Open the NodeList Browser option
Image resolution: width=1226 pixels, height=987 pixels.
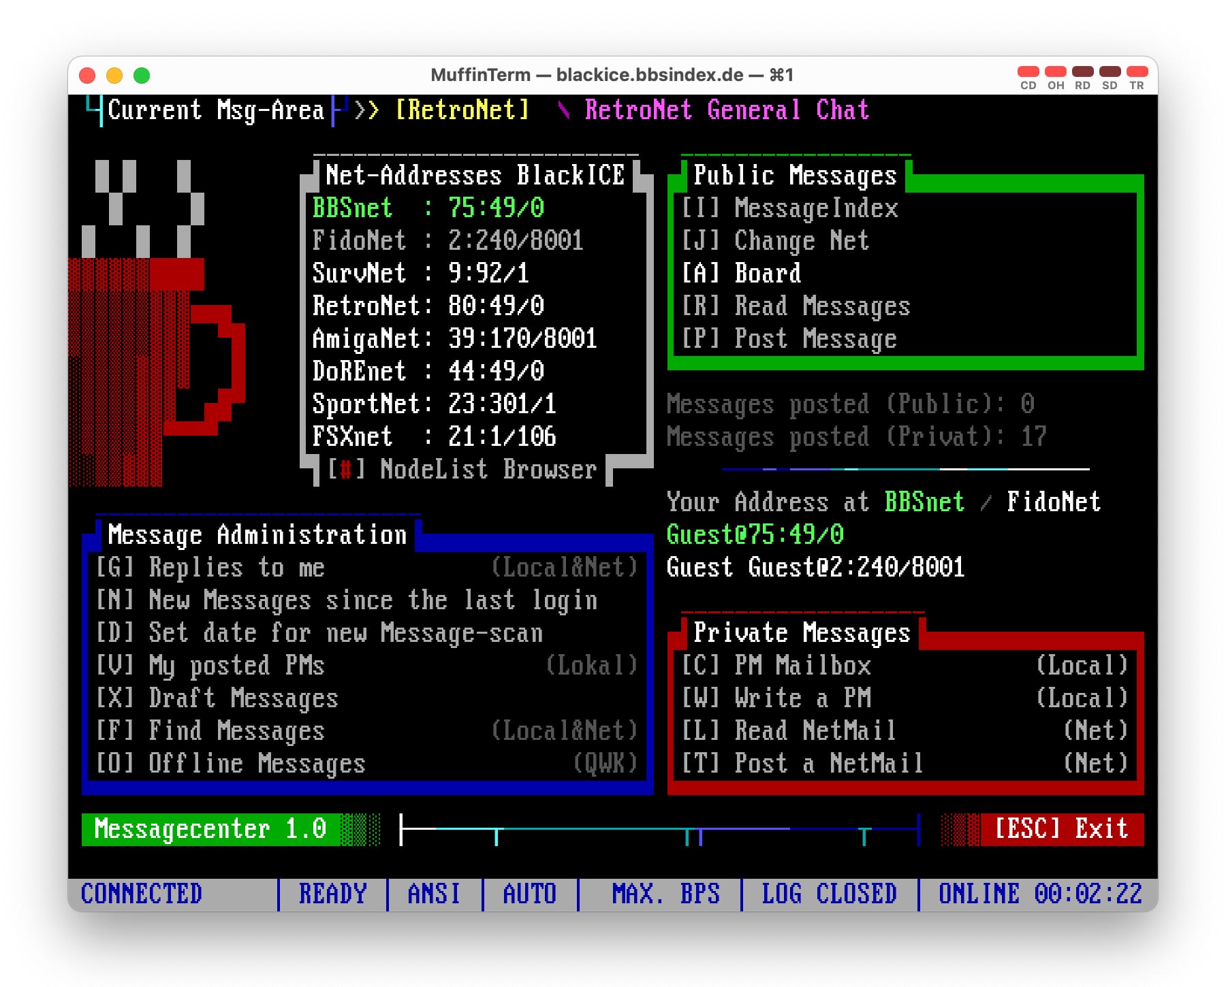[462, 470]
